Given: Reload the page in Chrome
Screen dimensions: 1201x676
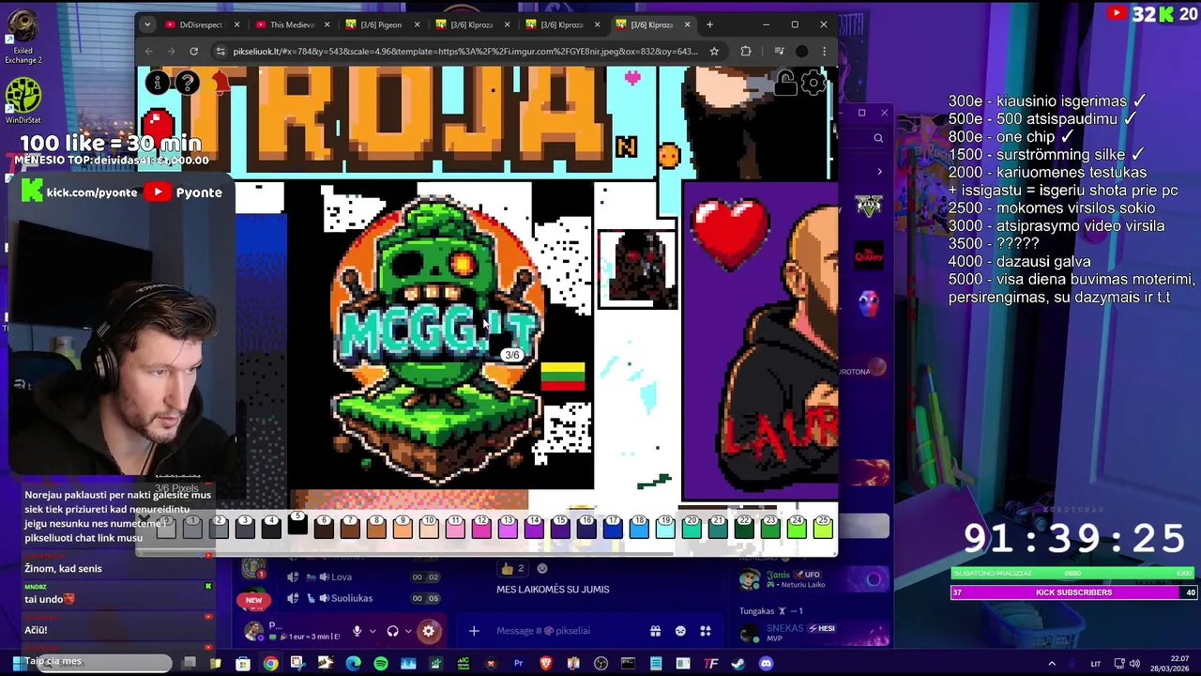Looking at the screenshot, I should click(193, 52).
